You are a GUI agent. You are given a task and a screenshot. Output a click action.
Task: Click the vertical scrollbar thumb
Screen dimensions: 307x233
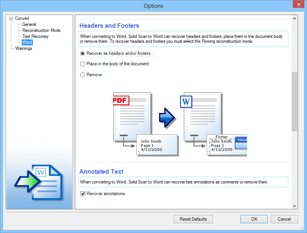[x=294, y=102]
